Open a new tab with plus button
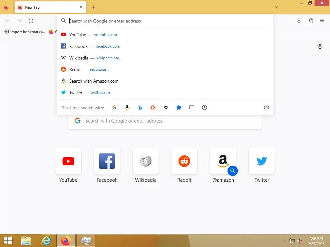 93,7
